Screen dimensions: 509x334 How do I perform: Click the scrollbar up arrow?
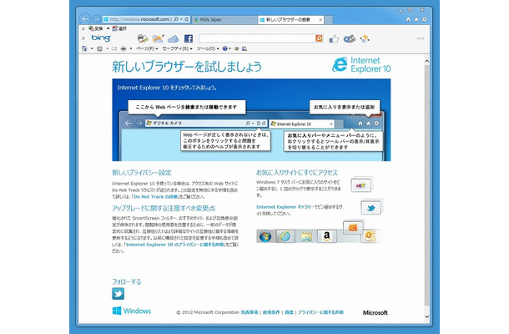coord(427,61)
